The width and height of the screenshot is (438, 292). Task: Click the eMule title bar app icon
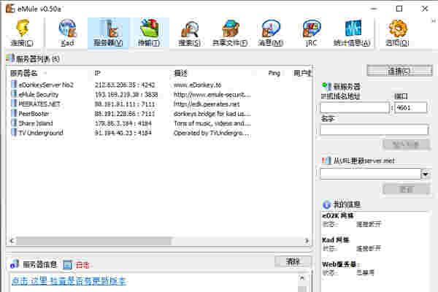[10, 8]
